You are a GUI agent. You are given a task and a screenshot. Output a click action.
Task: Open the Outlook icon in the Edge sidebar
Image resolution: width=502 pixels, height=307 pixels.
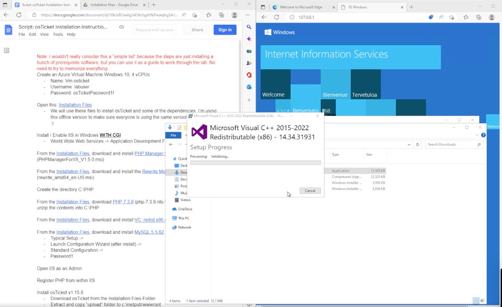(x=249, y=87)
